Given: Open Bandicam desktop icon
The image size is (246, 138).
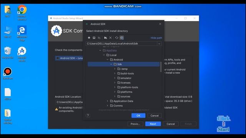Looking at the screenshot, I should coord(8,73).
